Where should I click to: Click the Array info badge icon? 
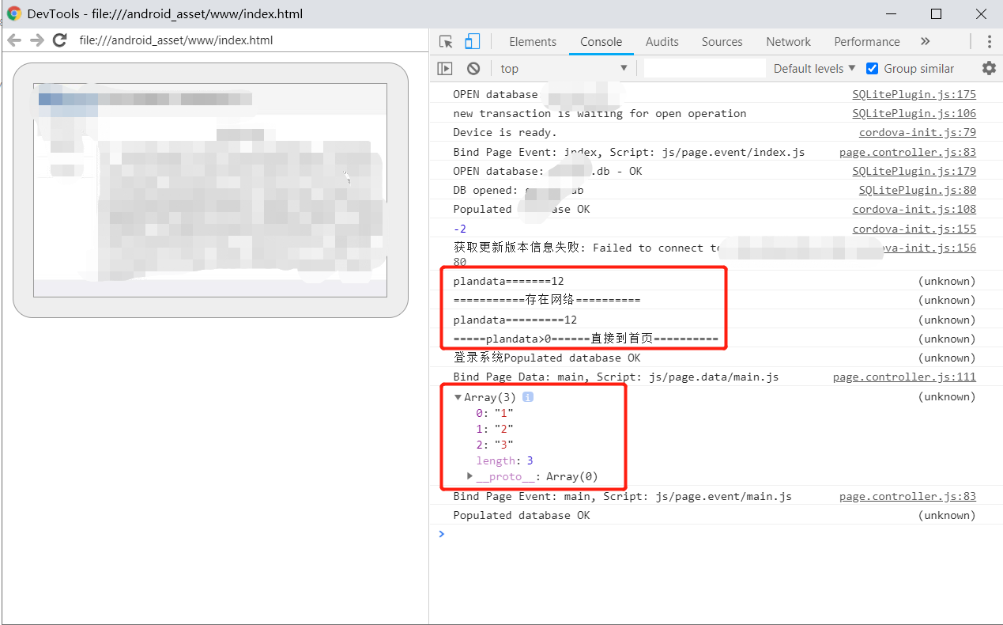pos(527,396)
